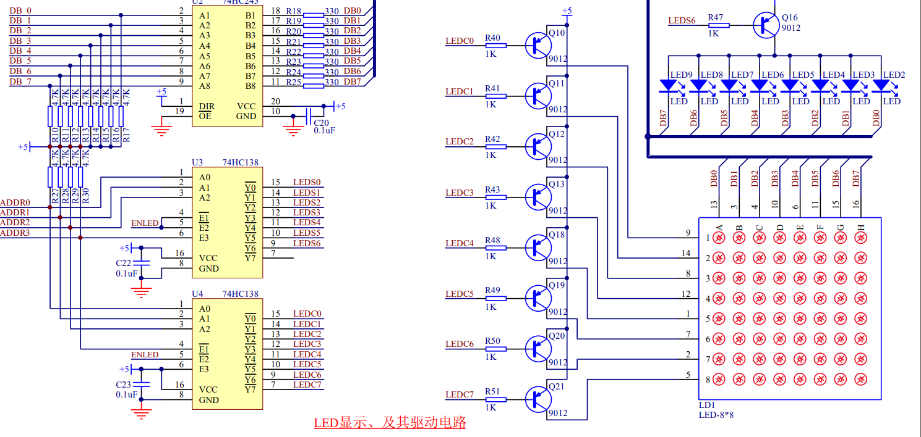Select the C22 capacitor symbol
The height and width of the screenshot is (437, 921).
pos(142,263)
